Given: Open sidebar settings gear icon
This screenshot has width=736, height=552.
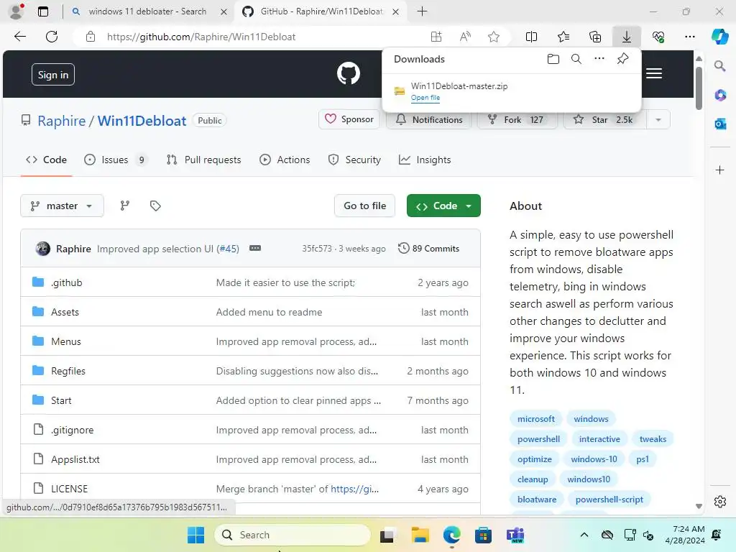Looking at the screenshot, I should click(x=720, y=502).
